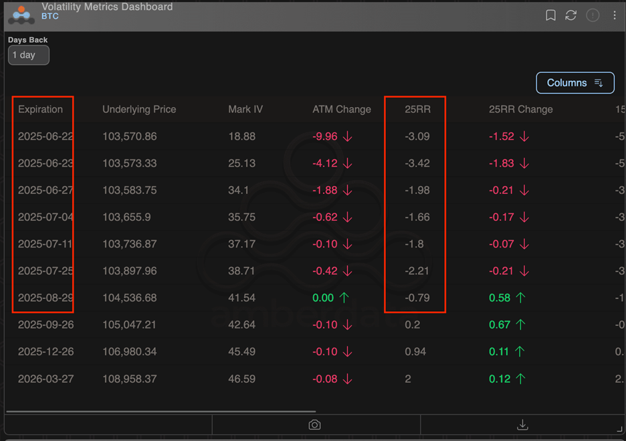626x441 pixels.
Task: Select the 2025-12-26 expiration cell
Action: (46, 351)
